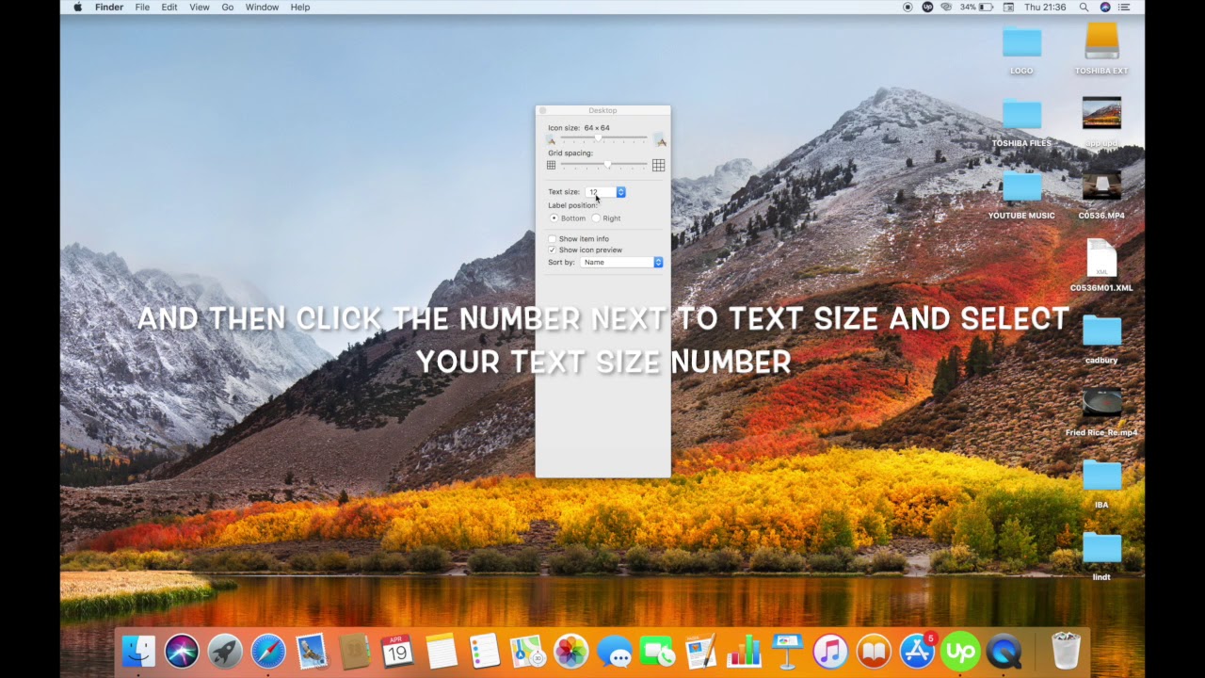1205x678 pixels.
Task: Open the Go menu
Action: click(228, 7)
